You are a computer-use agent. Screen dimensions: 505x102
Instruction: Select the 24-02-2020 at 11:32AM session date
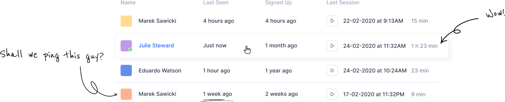coord(374,46)
